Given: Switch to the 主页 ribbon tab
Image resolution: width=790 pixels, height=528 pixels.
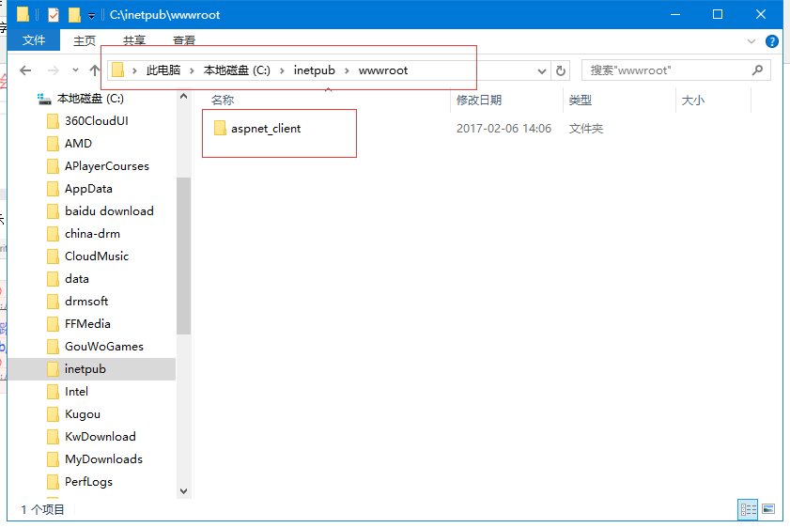Looking at the screenshot, I should pyautogui.click(x=85, y=40).
